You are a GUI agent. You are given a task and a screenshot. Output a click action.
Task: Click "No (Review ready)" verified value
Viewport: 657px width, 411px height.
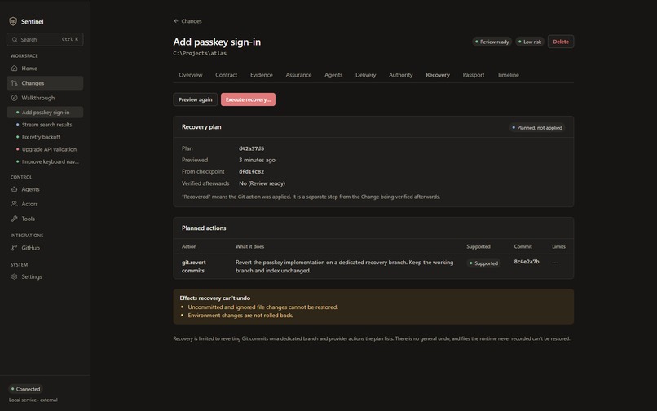coord(262,183)
